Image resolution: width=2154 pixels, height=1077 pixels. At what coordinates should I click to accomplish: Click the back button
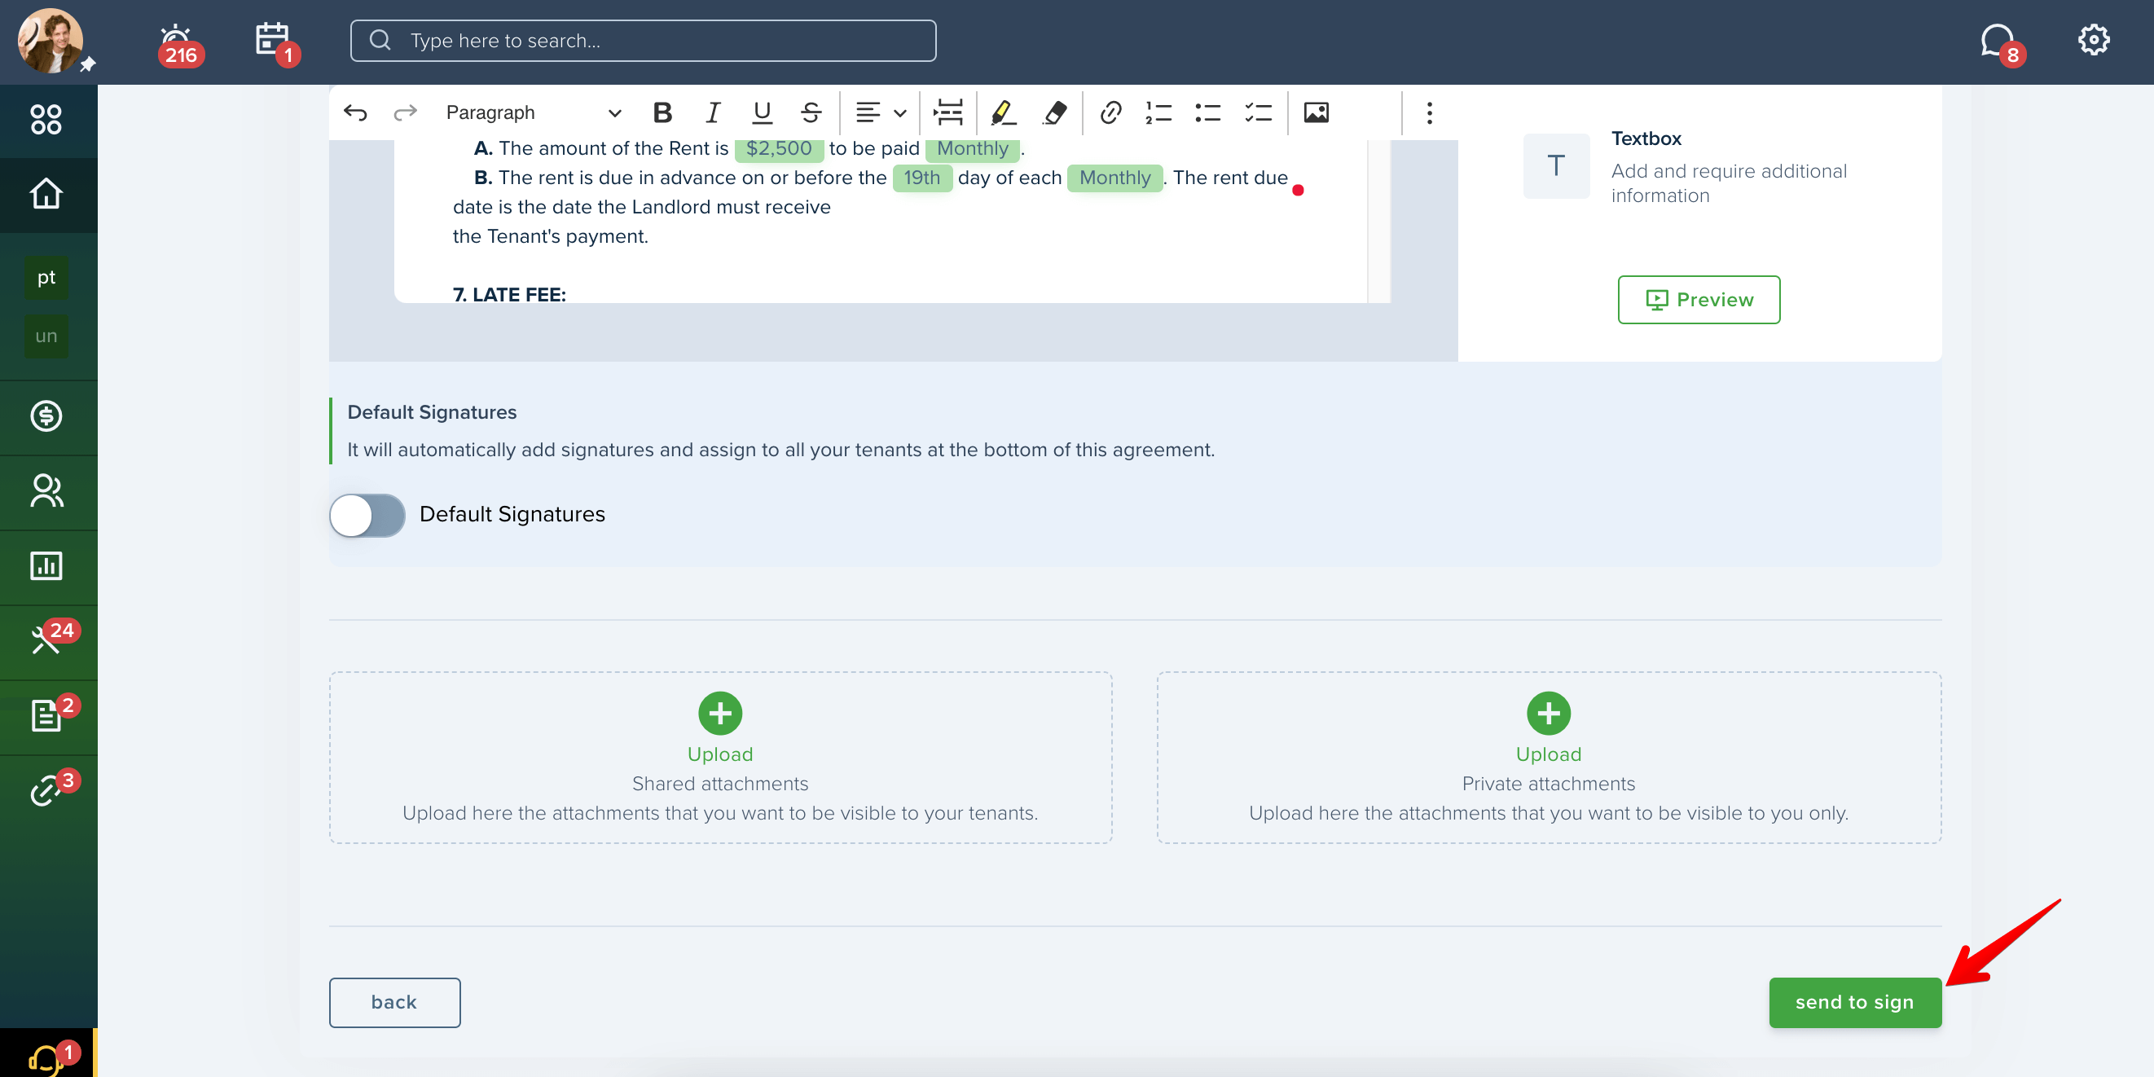394,1002
